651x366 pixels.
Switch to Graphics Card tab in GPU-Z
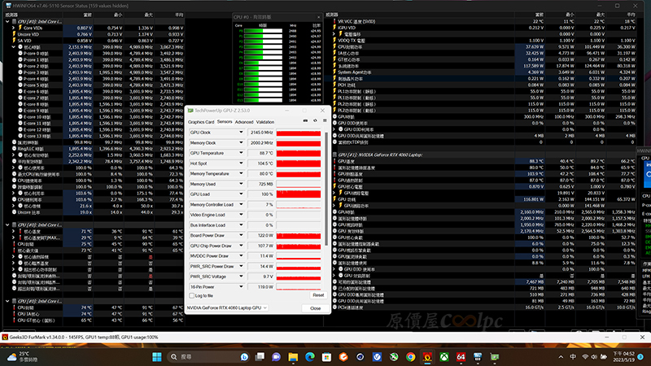[x=201, y=122]
